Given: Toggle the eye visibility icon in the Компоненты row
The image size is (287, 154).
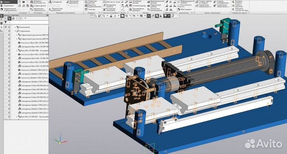Looking at the screenshot, I should (x=6, y=27).
